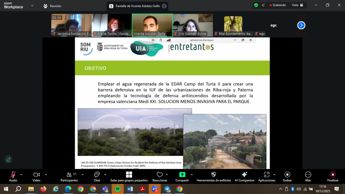Click AI sparkle icon near Grabando
The image size is (345, 194).
click(x=263, y=5)
